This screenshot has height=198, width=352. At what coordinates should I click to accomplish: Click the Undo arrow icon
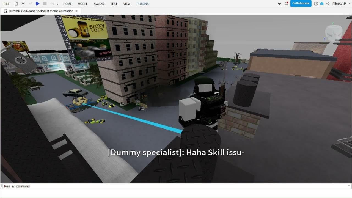click(52, 4)
